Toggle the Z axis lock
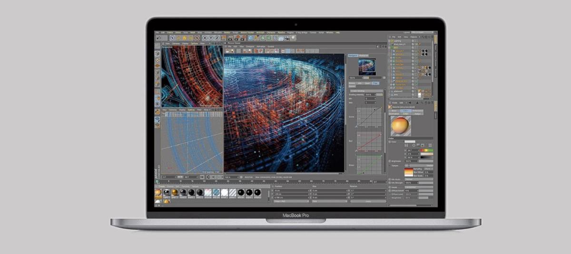 pos(217,38)
